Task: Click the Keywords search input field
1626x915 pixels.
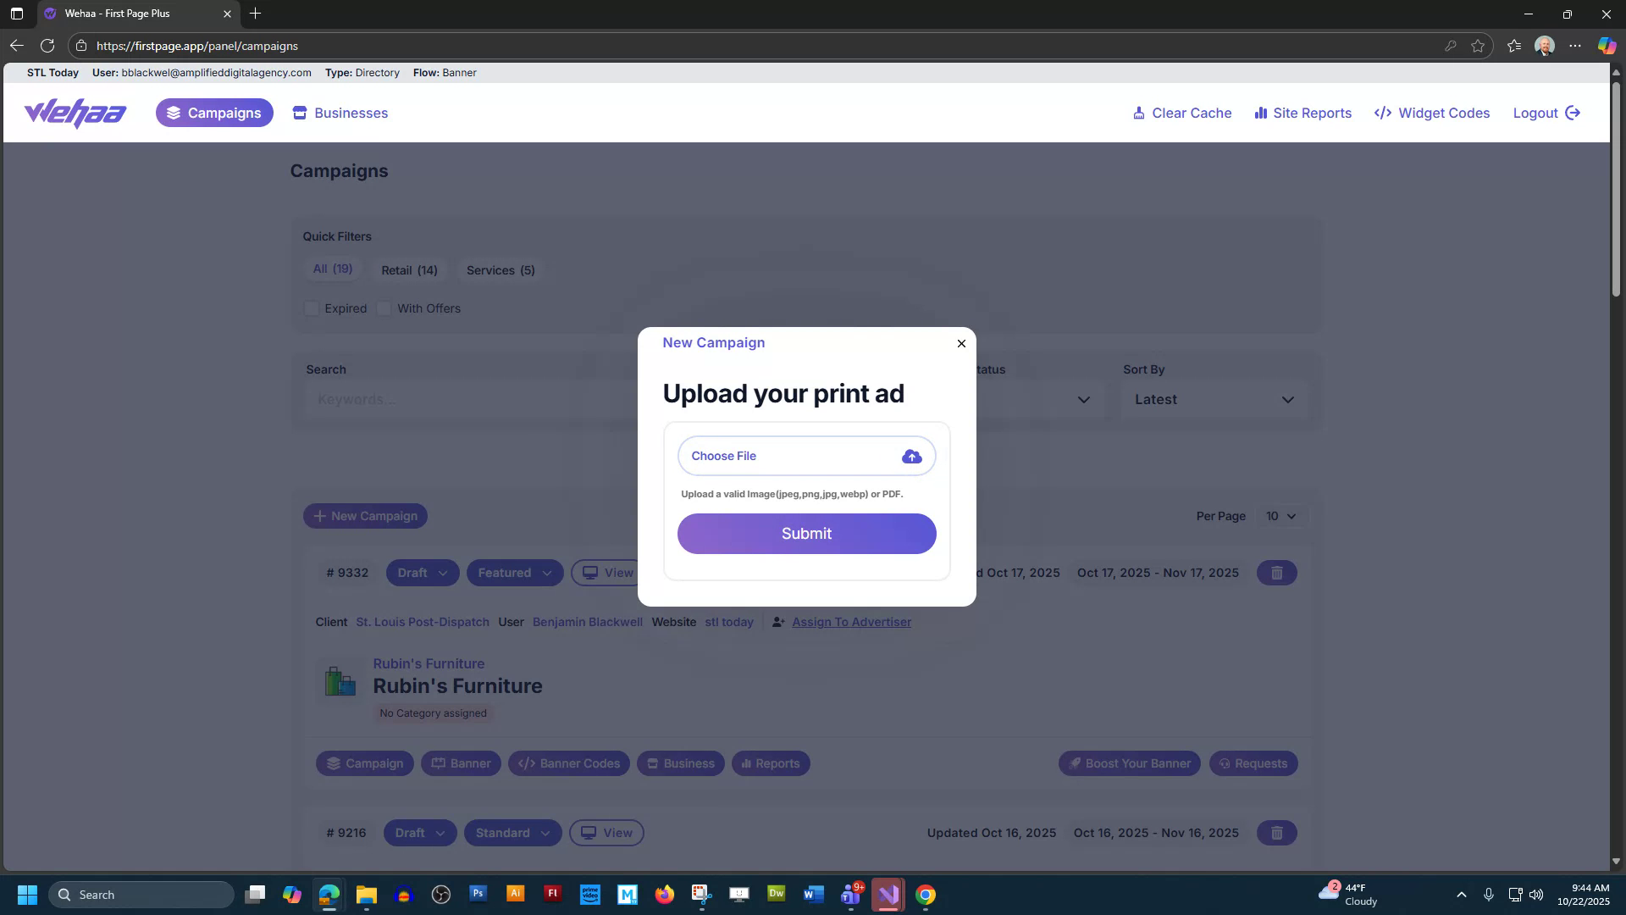Action: click(x=466, y=399)
